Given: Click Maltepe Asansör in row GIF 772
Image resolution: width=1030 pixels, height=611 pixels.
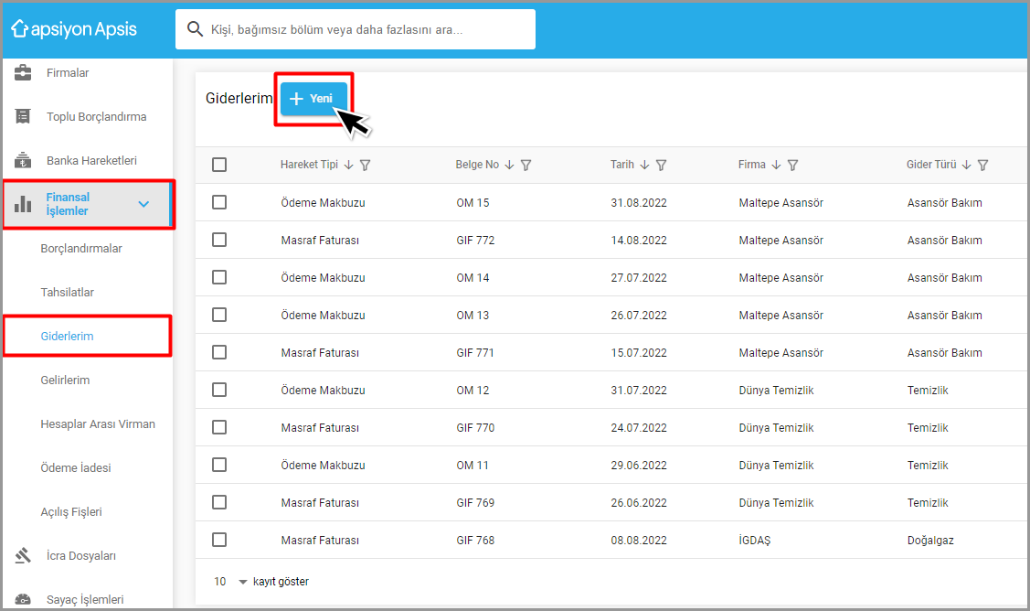Looking at the screenshot, I should click(780, 240).
